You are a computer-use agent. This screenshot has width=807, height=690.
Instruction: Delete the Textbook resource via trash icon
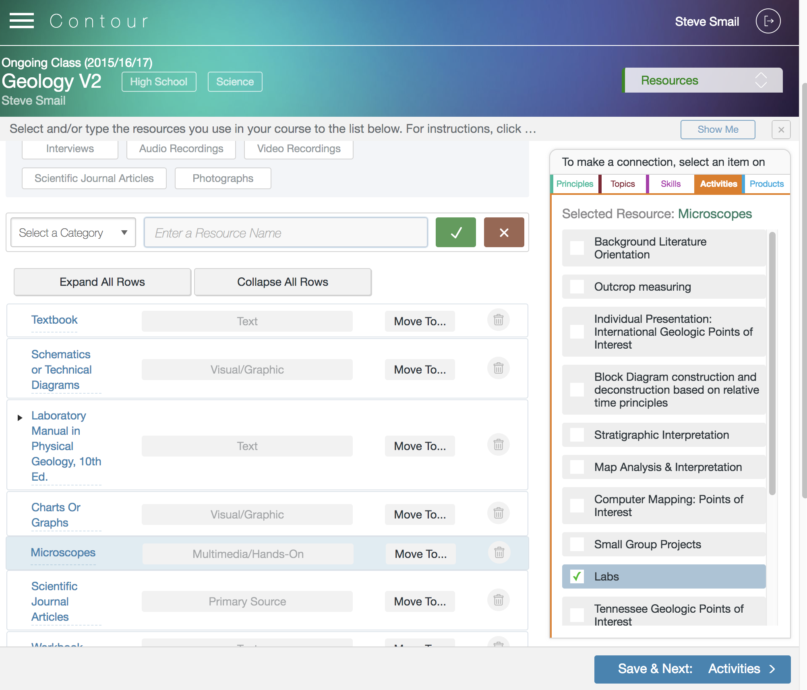(x=498, y=320)
